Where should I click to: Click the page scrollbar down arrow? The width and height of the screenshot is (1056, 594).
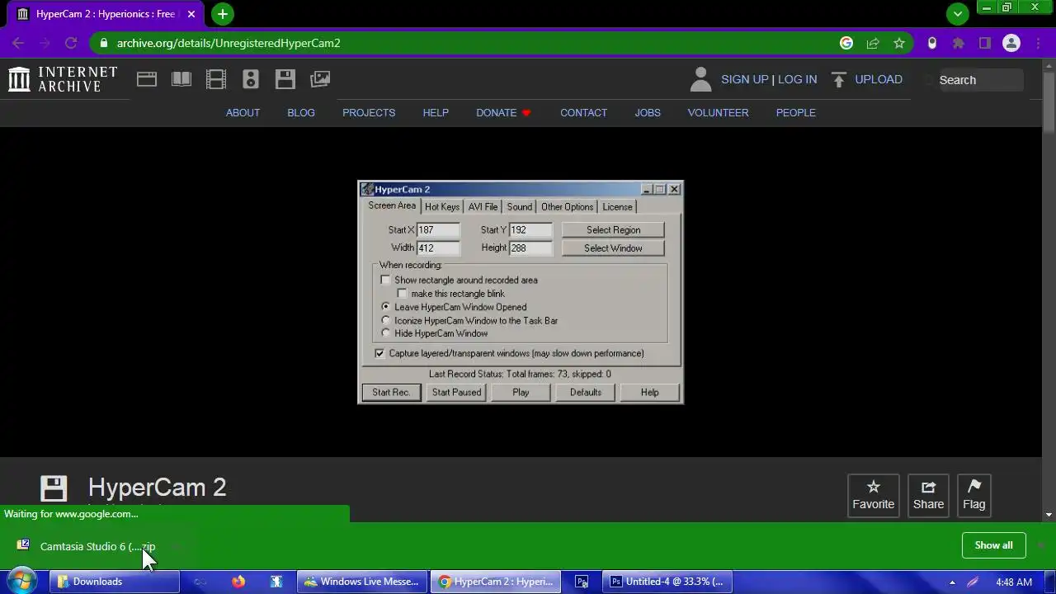coord(1049,514)
